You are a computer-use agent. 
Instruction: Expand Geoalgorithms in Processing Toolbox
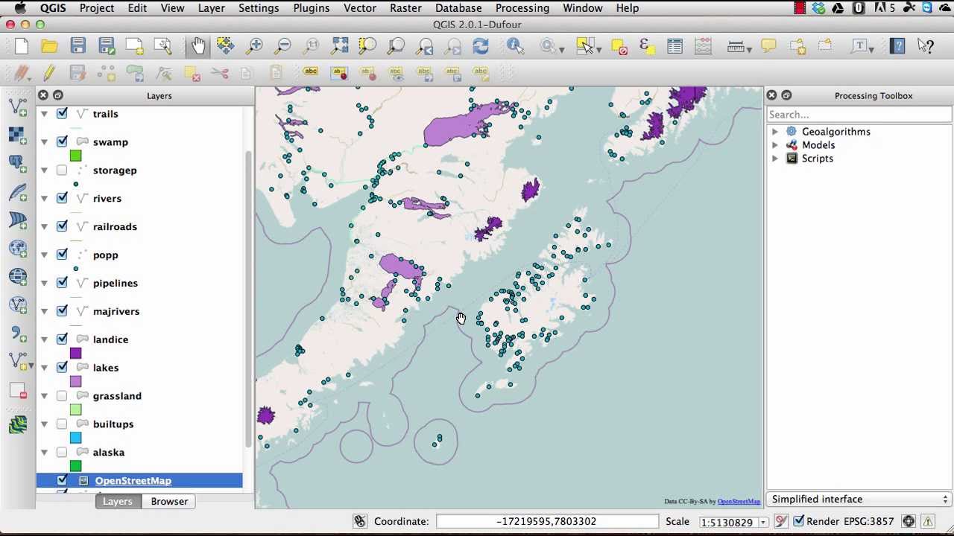click(775, 132)
